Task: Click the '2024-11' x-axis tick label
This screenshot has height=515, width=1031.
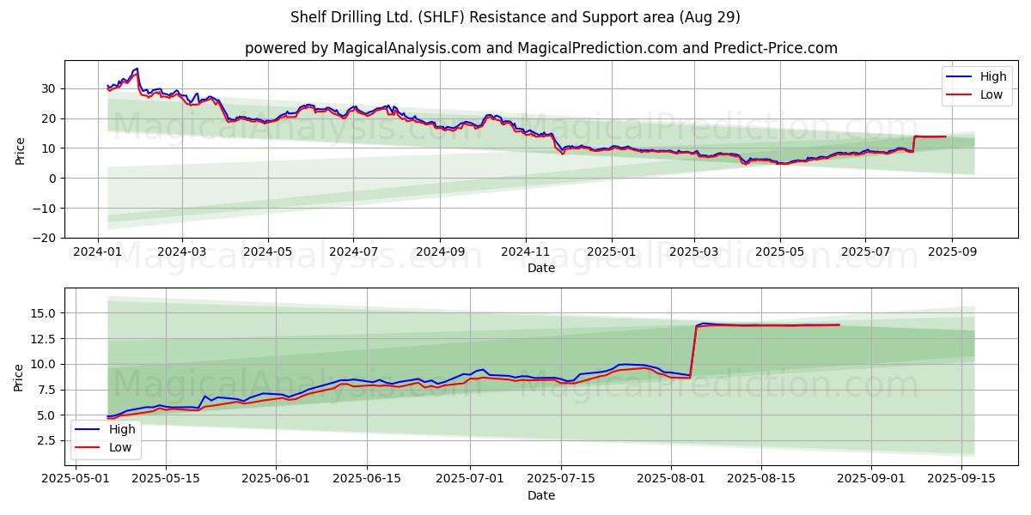Action: click(527, 251)
